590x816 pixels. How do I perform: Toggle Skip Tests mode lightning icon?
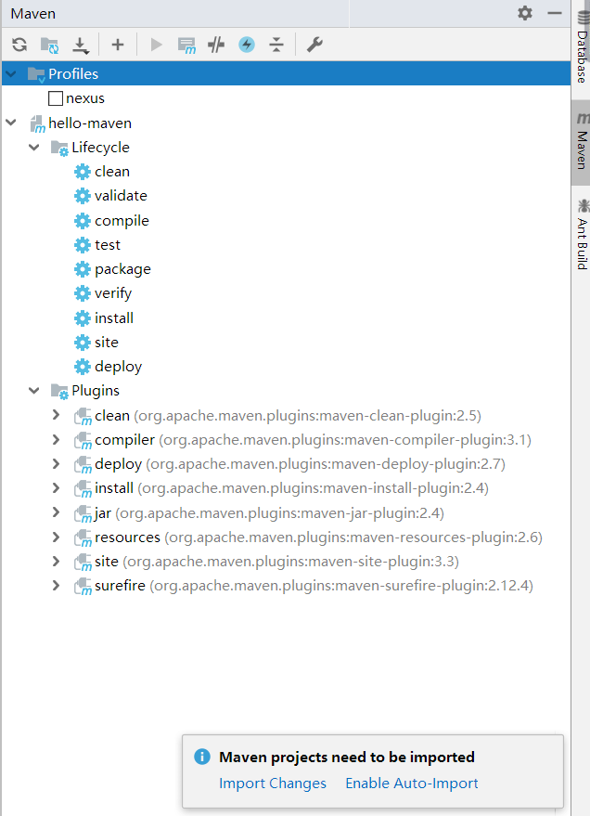(247, 45)
